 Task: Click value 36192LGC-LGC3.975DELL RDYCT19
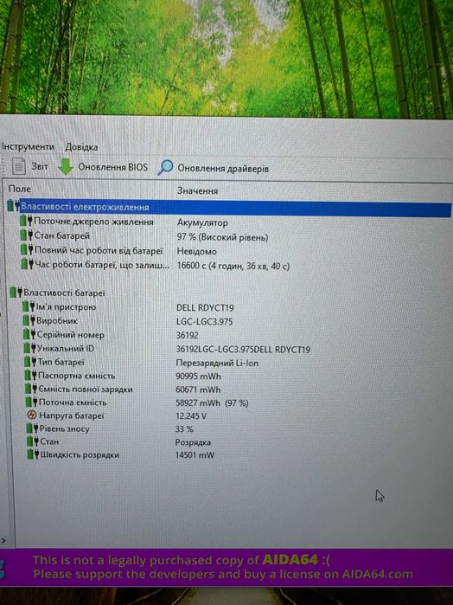click(x=243, y=349)
